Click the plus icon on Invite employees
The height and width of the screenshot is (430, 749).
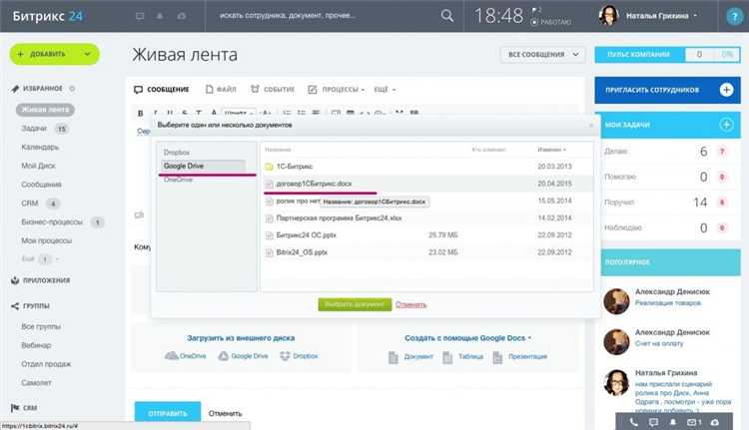[726, 90]
